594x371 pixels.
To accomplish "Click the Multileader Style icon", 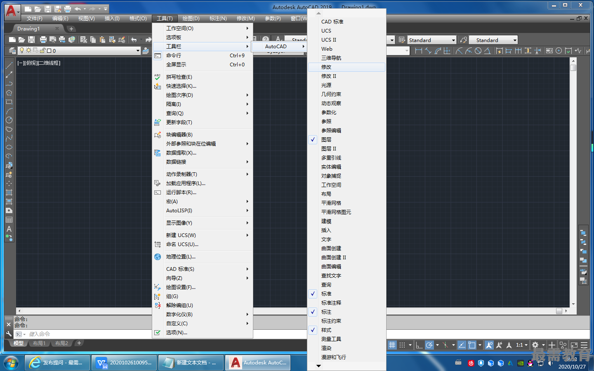I will (464, 40).
